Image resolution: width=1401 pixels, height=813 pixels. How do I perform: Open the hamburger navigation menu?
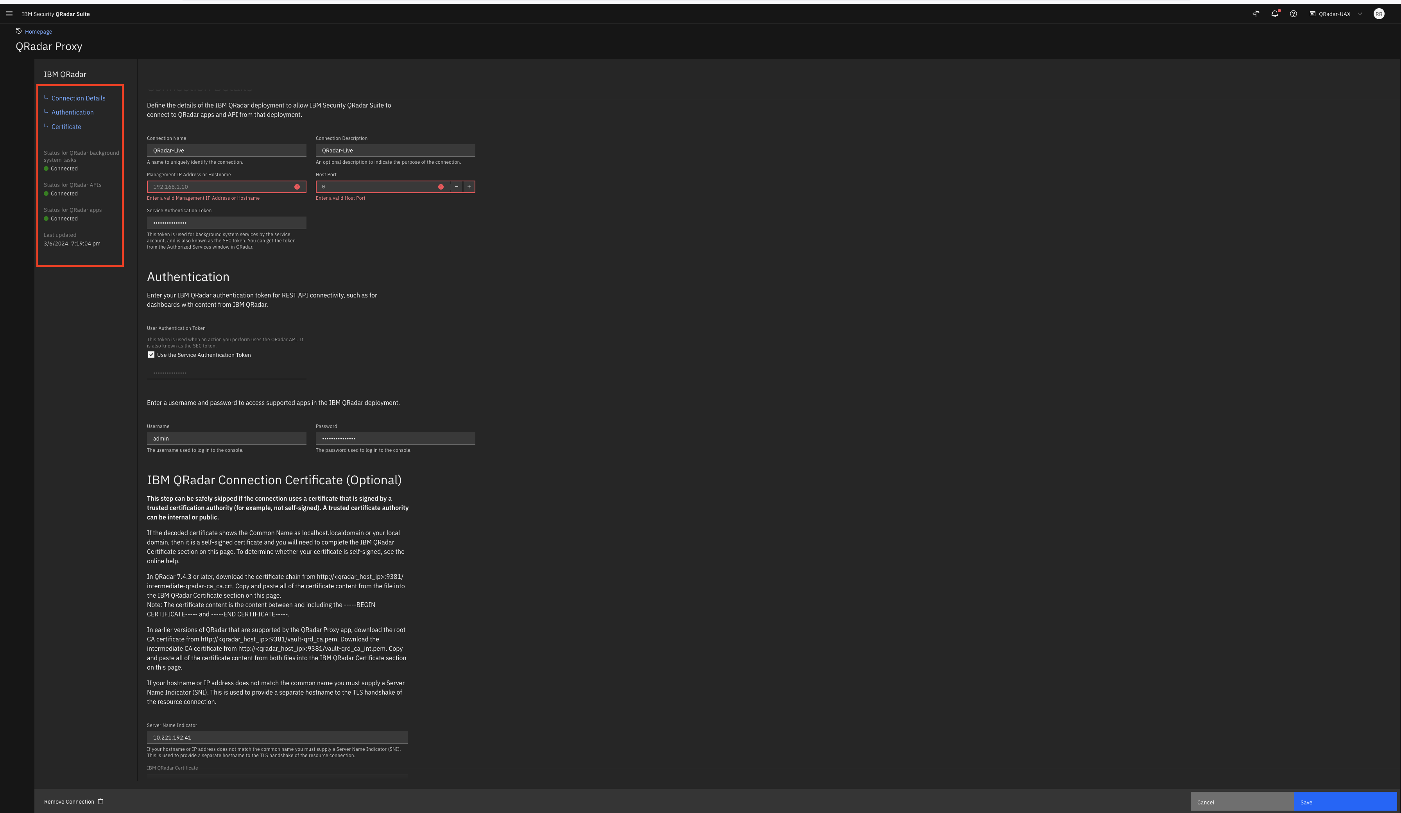click(x=9, y=14)
